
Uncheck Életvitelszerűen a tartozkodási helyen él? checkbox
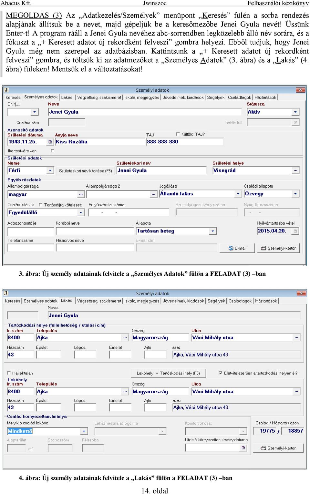(220, 373)
